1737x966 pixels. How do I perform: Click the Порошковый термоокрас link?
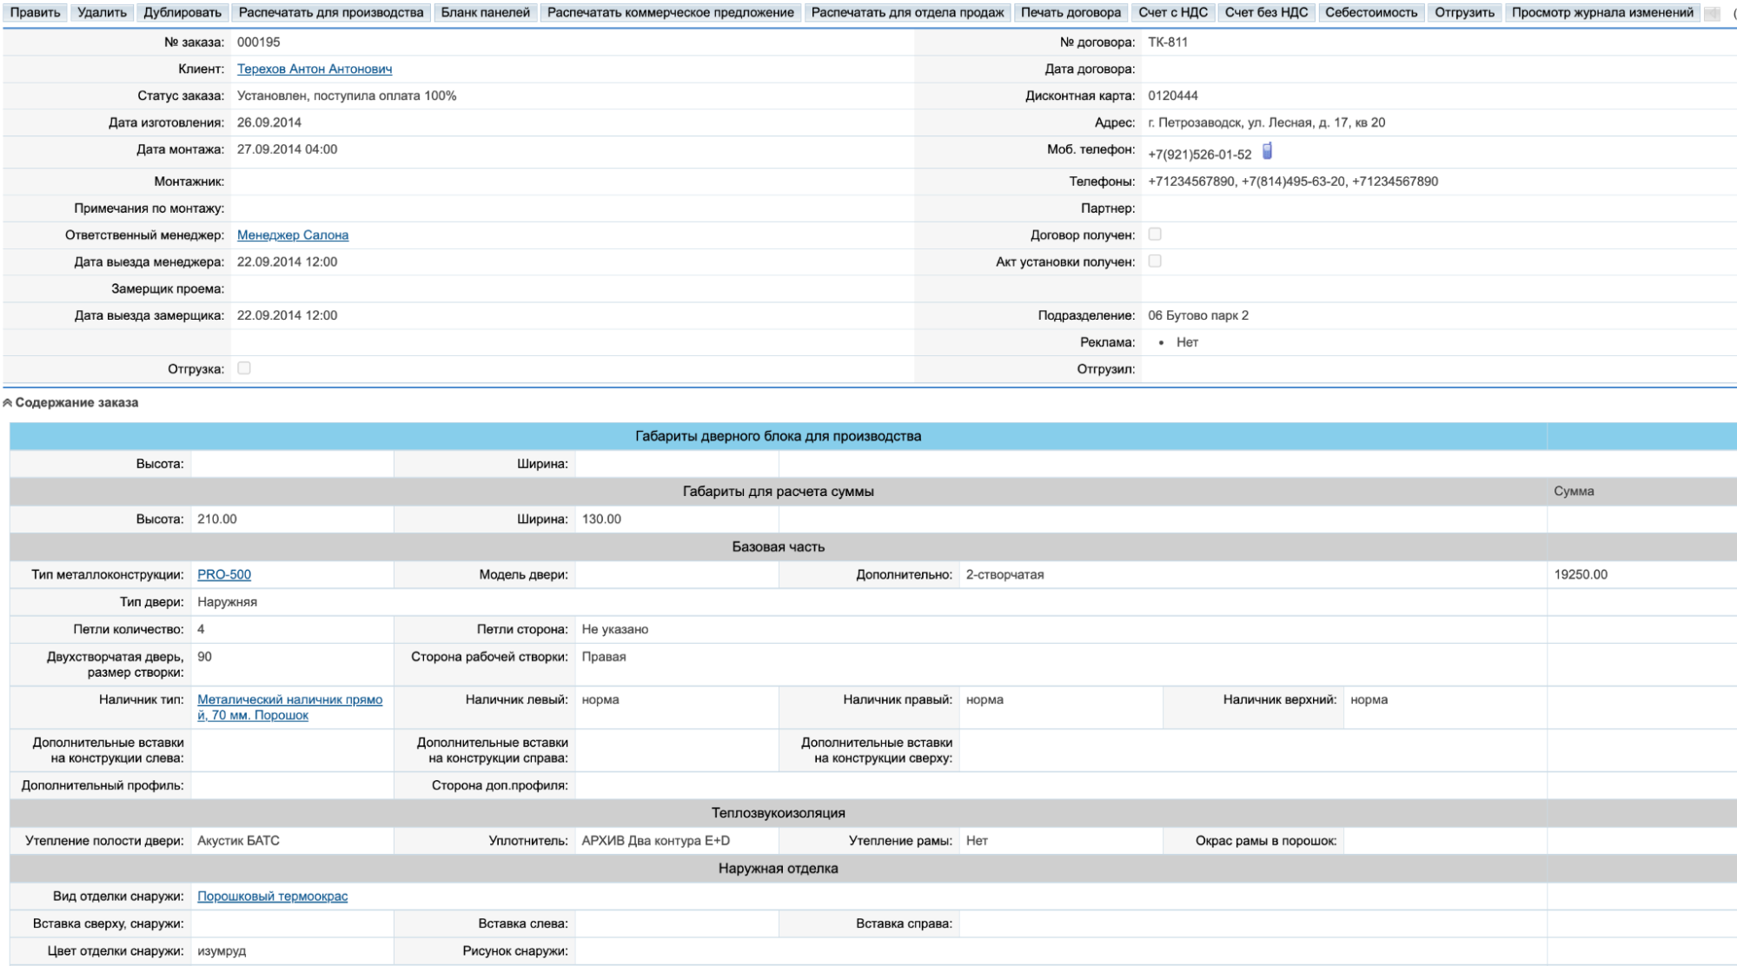272,897
